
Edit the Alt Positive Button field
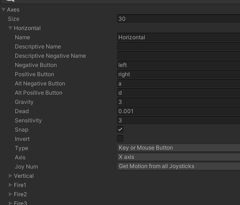tap(178, 93)
